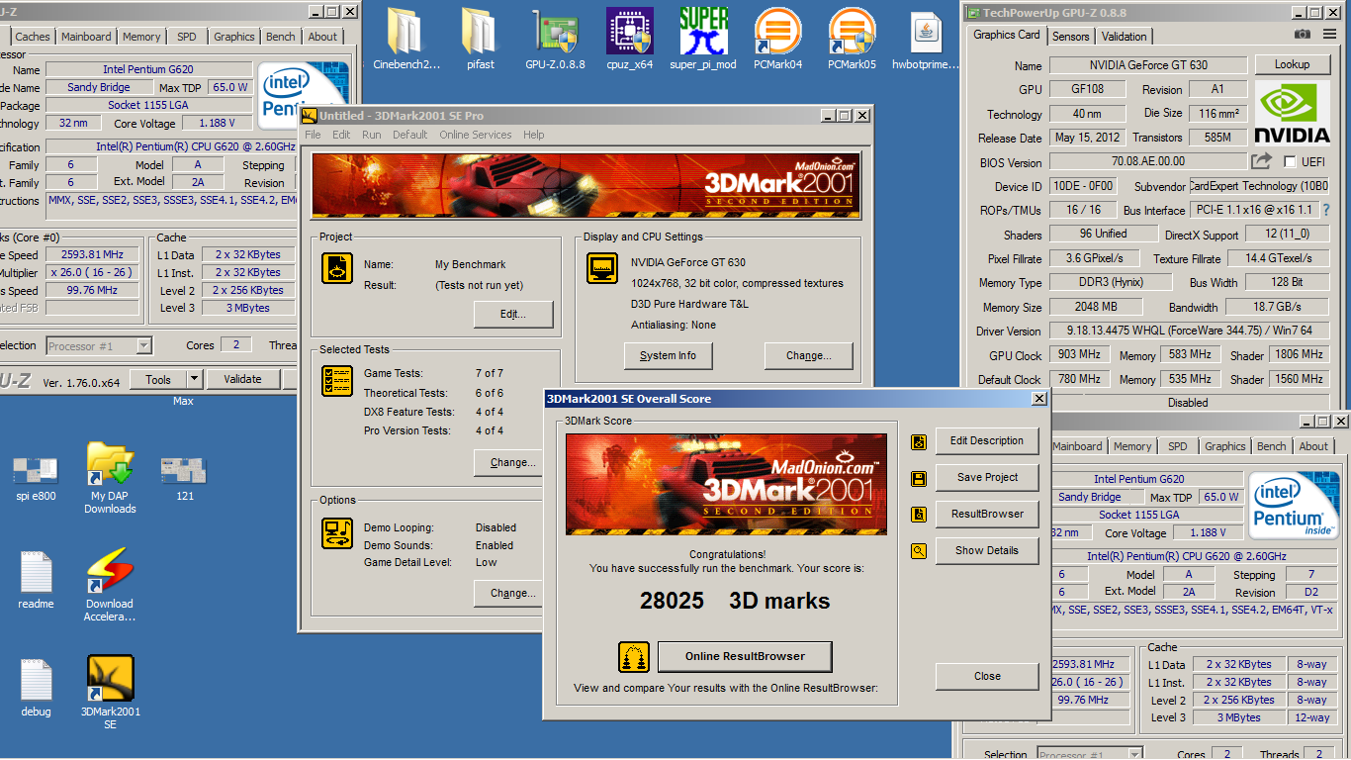This screenshot has height=760, width=1351.
Task: Click the BIOS share/export arrow icon in GPU-Z
Action: (x=1261, y=161)
